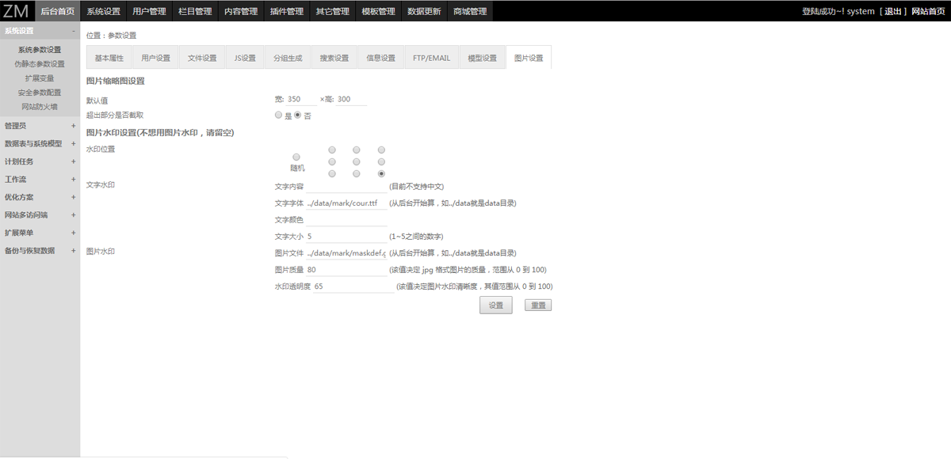Open the FTP/EMAIL tab
The height and width of the screenshot is (459, 951).
click(x=431, y=58)
